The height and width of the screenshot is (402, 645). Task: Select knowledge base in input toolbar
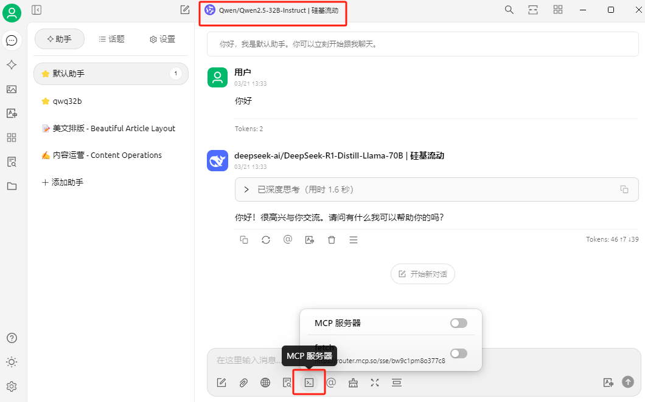coord(287,383)
